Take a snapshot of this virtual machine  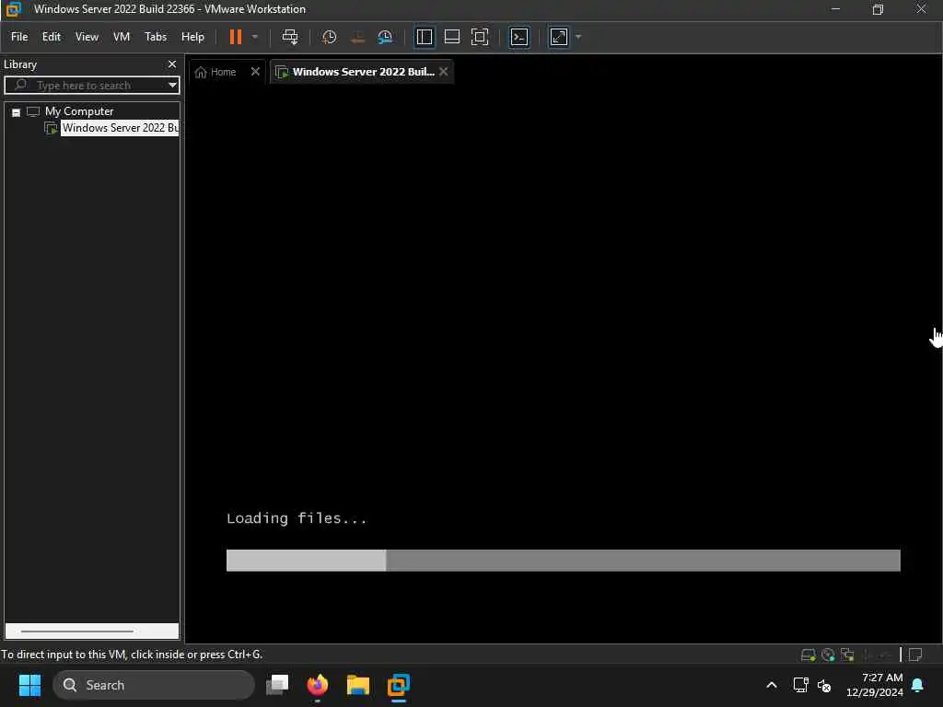329,37
